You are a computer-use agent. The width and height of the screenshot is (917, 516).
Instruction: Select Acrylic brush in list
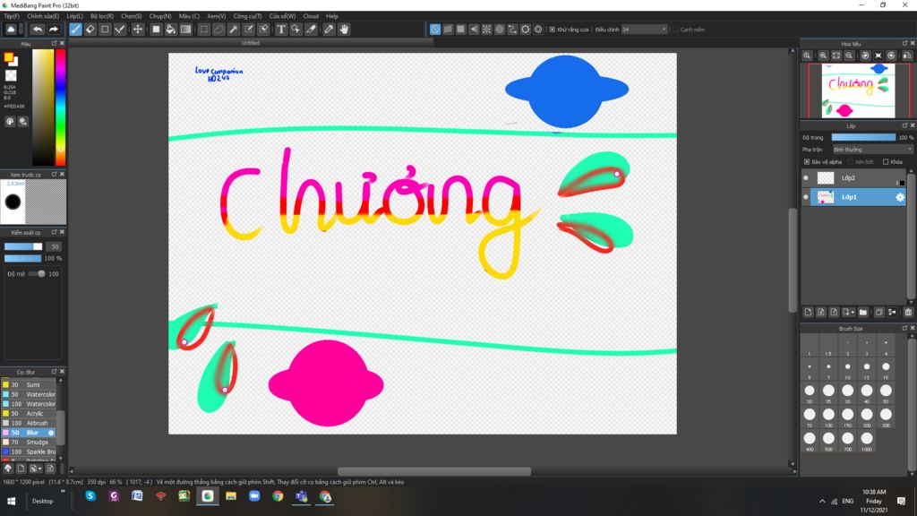tap(29, 414)
